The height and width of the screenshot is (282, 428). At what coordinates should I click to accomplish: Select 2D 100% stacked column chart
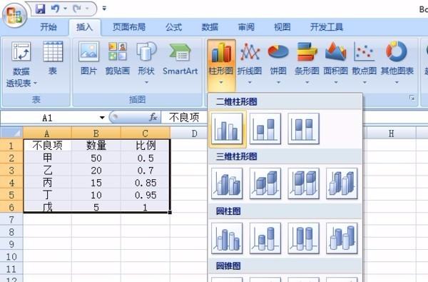(x=304, y=129)
